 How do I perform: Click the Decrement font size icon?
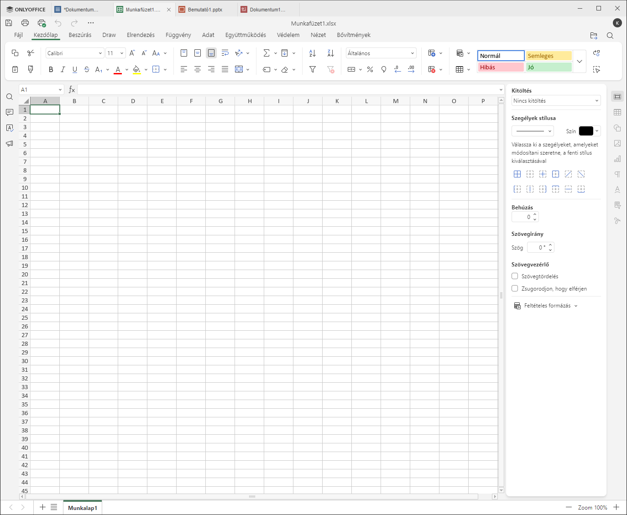tap(144, 53)
